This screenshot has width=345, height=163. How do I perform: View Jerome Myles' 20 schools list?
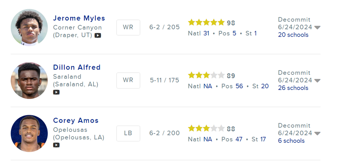293,35
